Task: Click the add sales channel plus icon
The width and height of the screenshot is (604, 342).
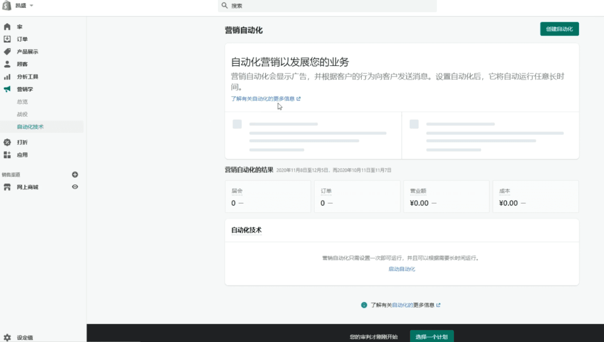Action: point(75,174)
